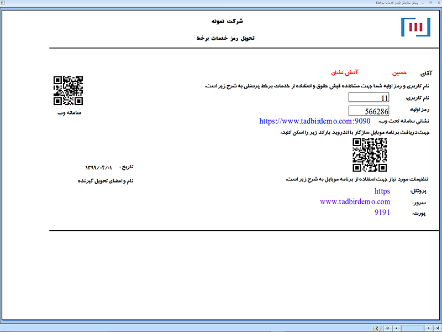Go to the next page
442x332 pixels.
click(x=428, y=328)
